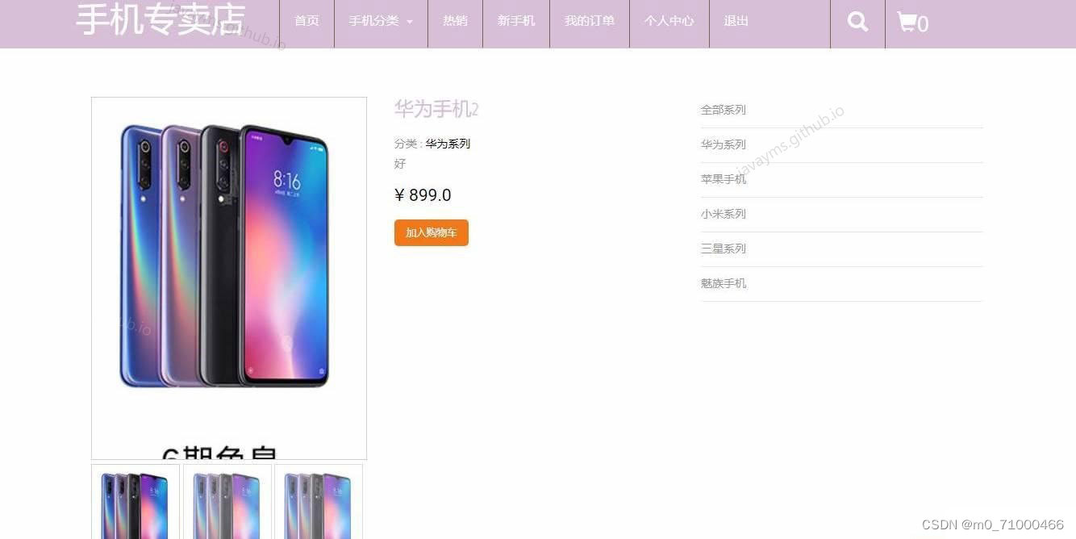The width and height of the screenshot is (1076, 539).
Task: Open the 新手机 menu item
Action: [516, 21]
